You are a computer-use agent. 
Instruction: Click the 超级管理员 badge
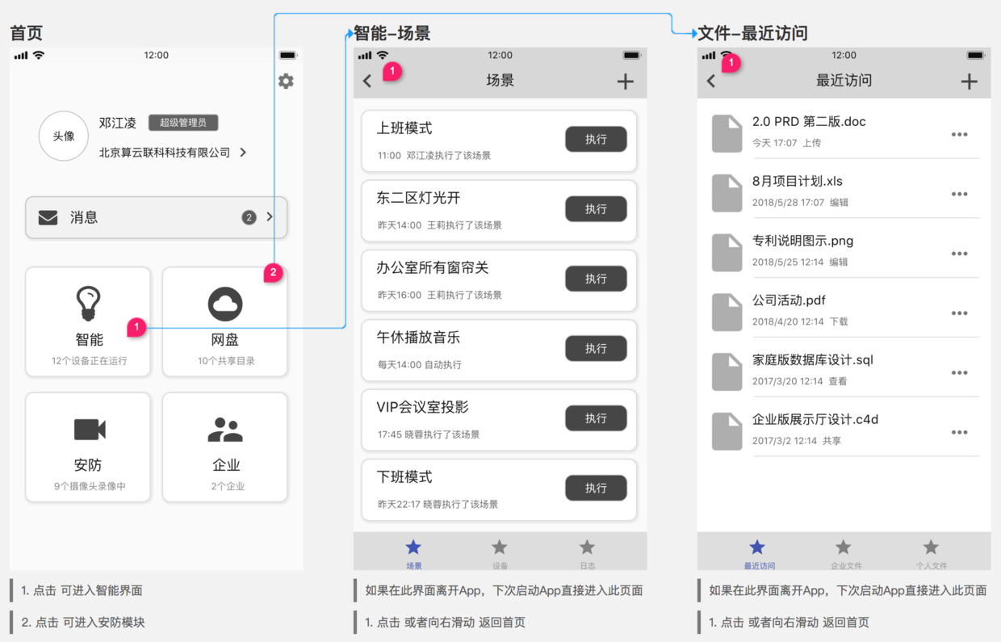183,123
